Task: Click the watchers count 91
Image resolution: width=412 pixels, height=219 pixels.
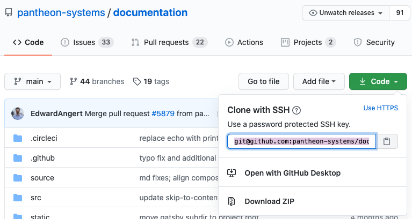Action: [400, 13]
